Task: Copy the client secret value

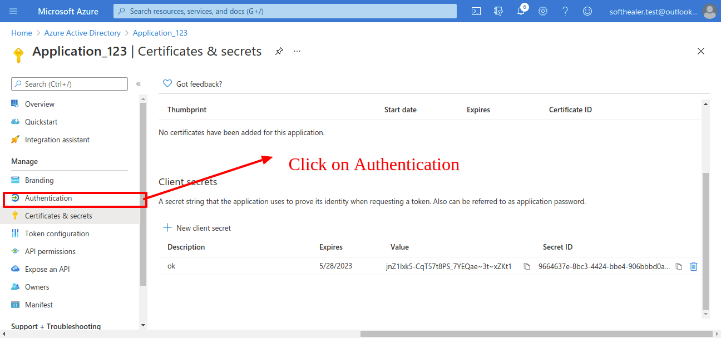Action: point(527,266)
